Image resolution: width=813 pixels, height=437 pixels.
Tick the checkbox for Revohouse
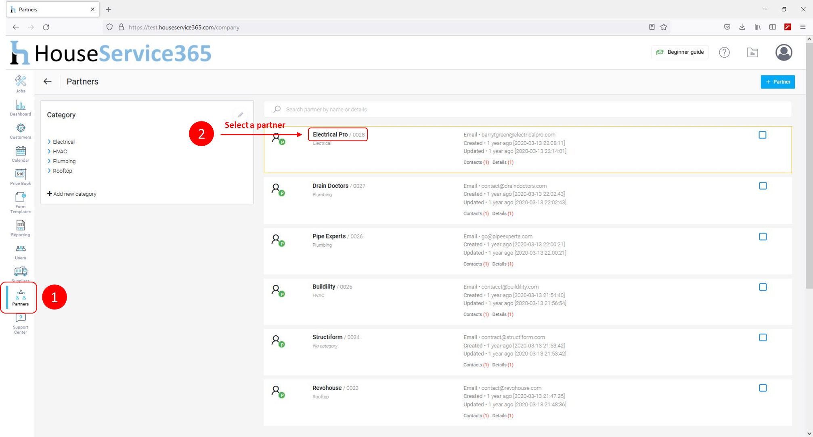pyautogui.click(x=763, y=388)
